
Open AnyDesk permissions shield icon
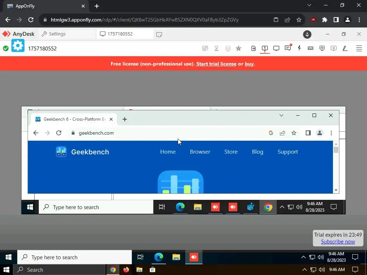(x=322, y=48)
